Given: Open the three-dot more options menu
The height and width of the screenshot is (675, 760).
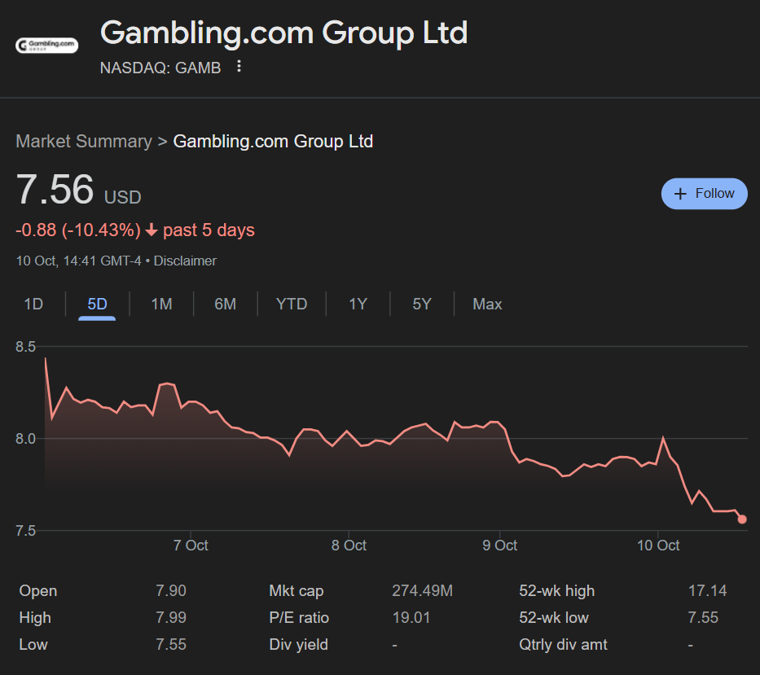Looking at the screenshot, I should coord(239,67).
